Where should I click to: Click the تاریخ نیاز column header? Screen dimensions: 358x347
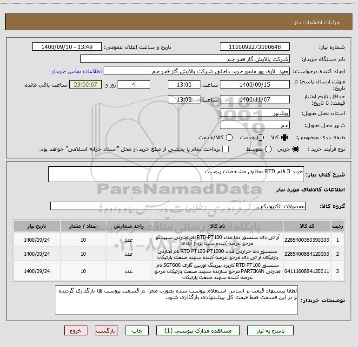(x=37, y=226)
